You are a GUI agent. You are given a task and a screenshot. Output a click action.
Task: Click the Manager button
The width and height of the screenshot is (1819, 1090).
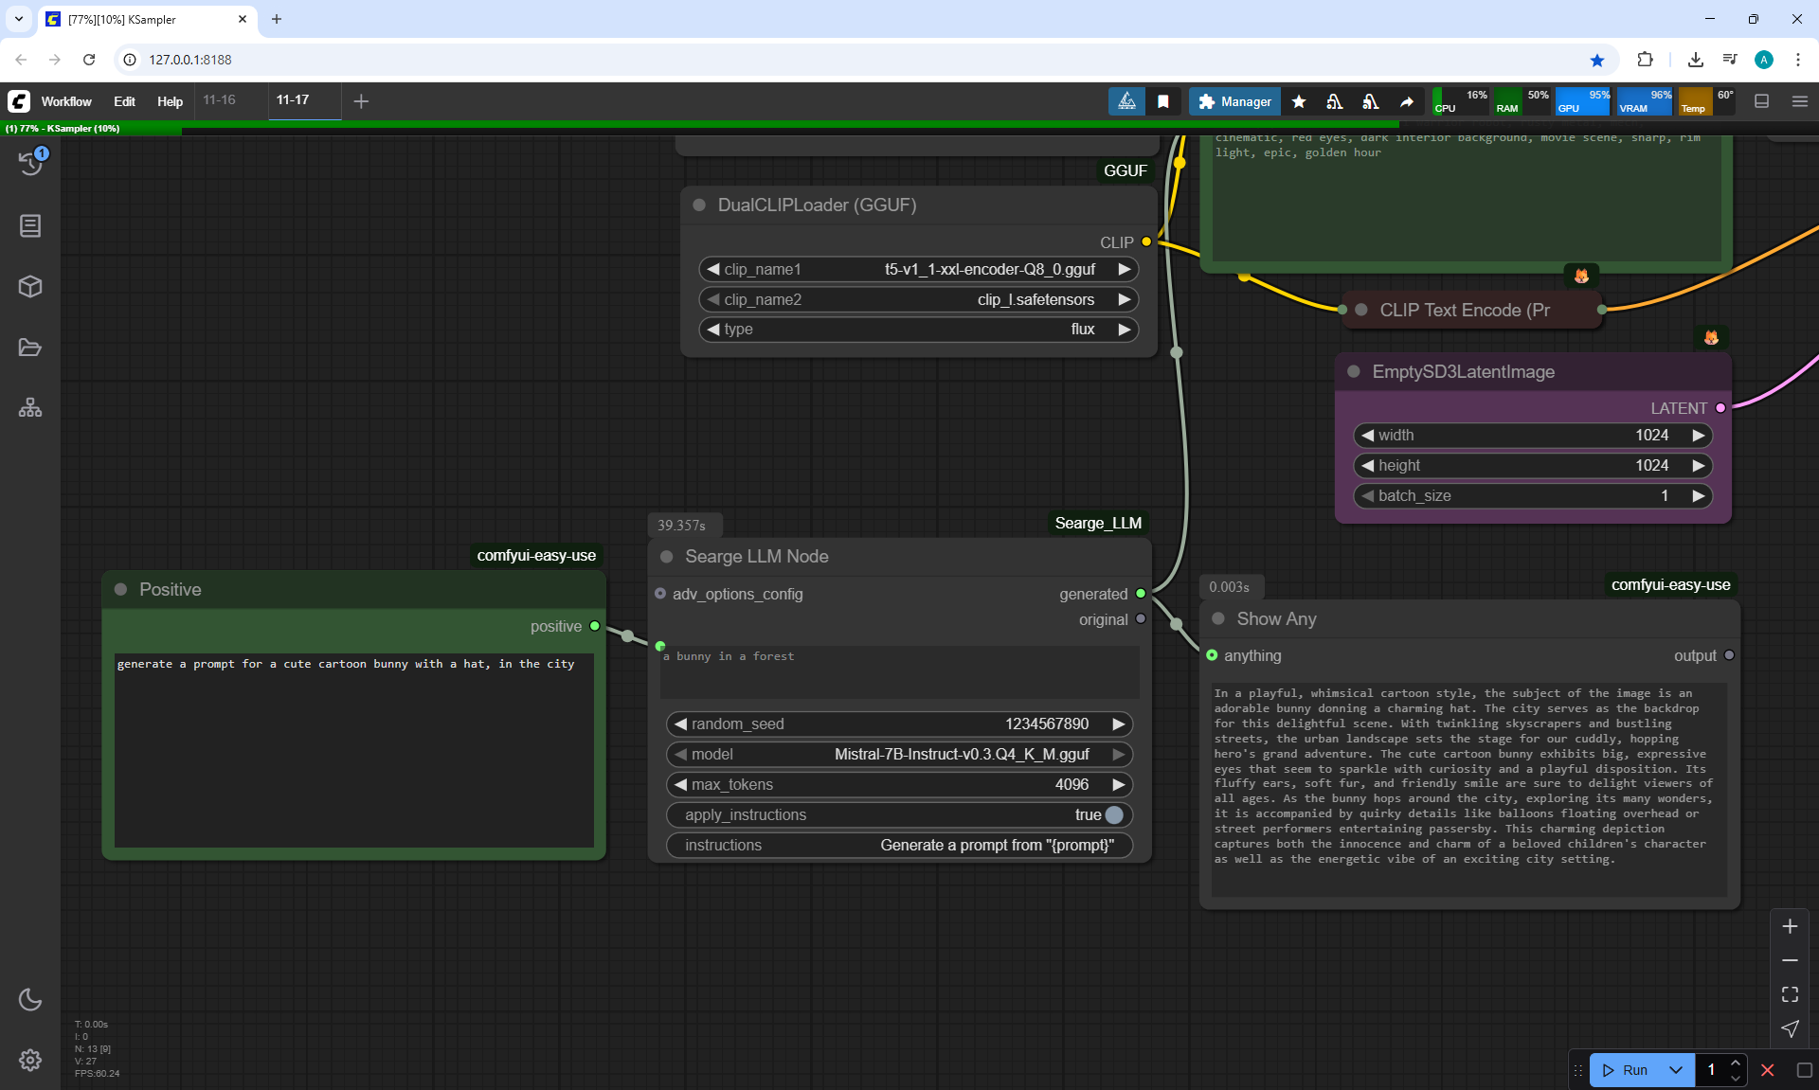tap(1234, 101)
